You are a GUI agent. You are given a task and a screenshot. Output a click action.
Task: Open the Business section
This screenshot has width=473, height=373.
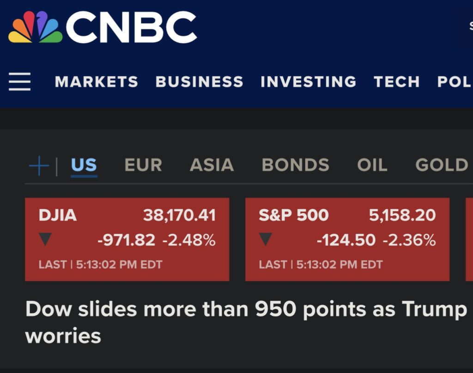click(x=199, y=82)
